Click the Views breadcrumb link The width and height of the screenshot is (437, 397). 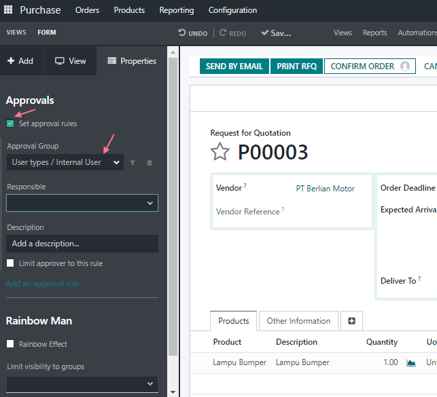click(x=16, y=33)
